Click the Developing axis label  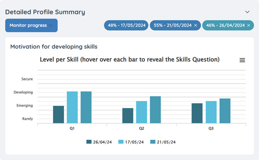coord(23,92)
